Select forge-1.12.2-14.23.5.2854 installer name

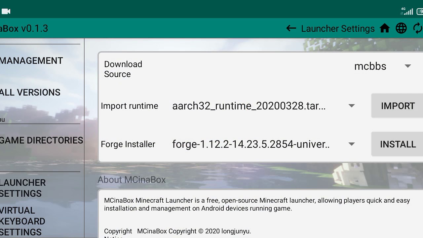pos(251,144)
